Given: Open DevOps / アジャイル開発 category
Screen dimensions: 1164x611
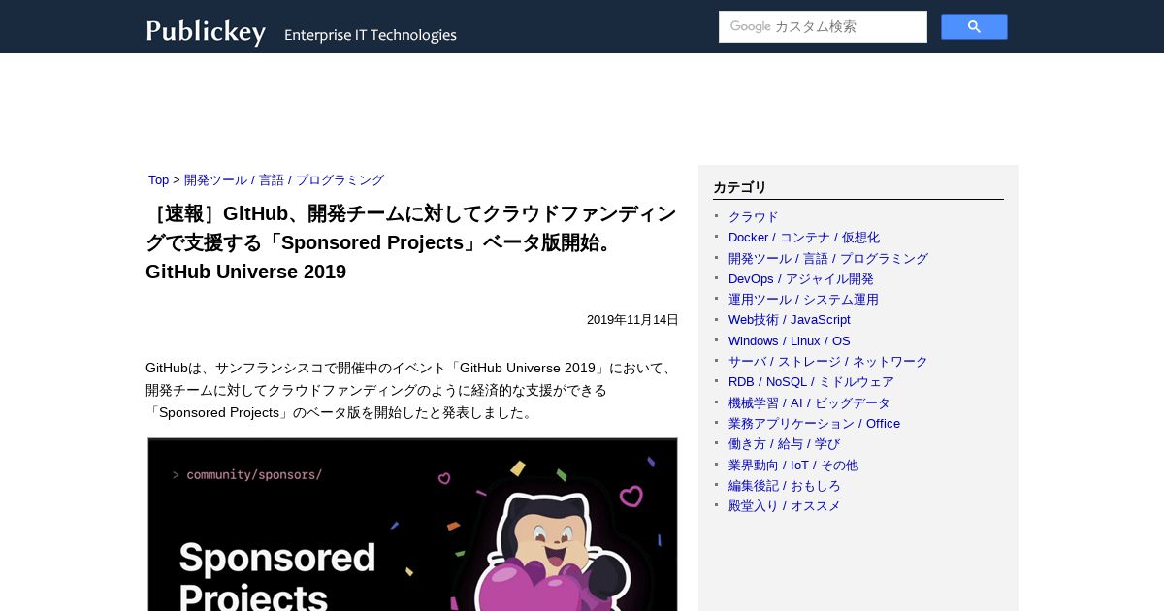Looking at the screenshot, I should click(801, 279).
